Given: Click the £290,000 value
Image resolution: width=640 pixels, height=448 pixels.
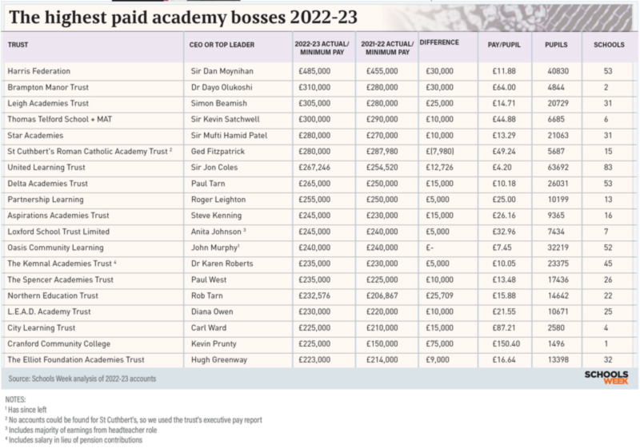Looking at the screenshot, I should click(382, 119).
